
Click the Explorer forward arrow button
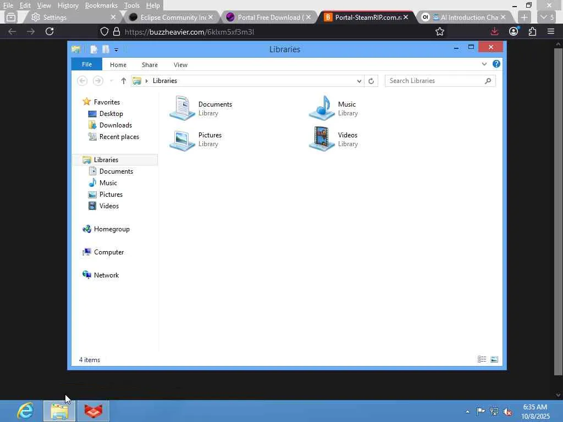click(x=98, y=81)
